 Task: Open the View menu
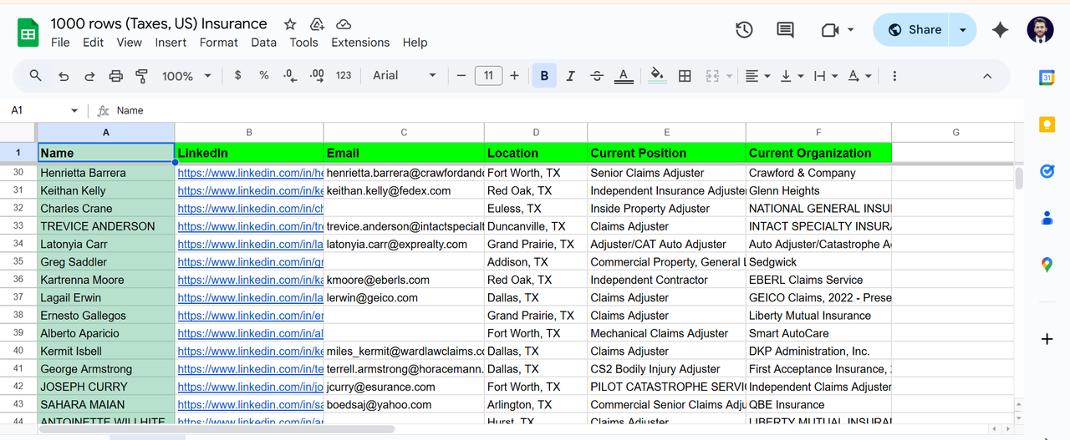tap(129, 43)
